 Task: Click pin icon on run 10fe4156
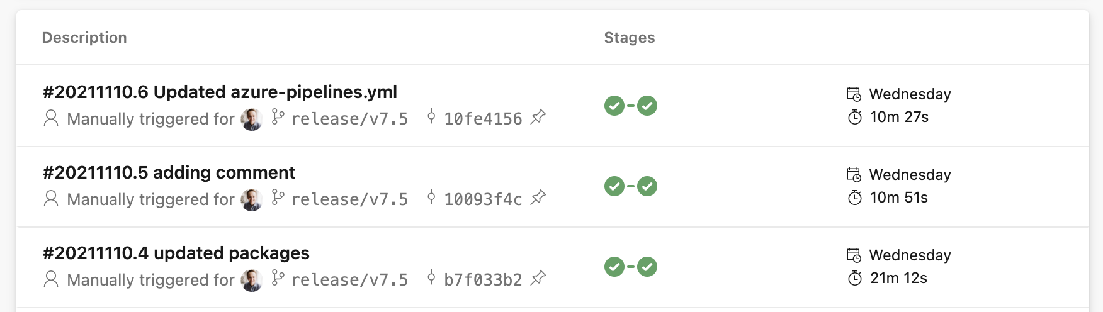pos(538,118)
